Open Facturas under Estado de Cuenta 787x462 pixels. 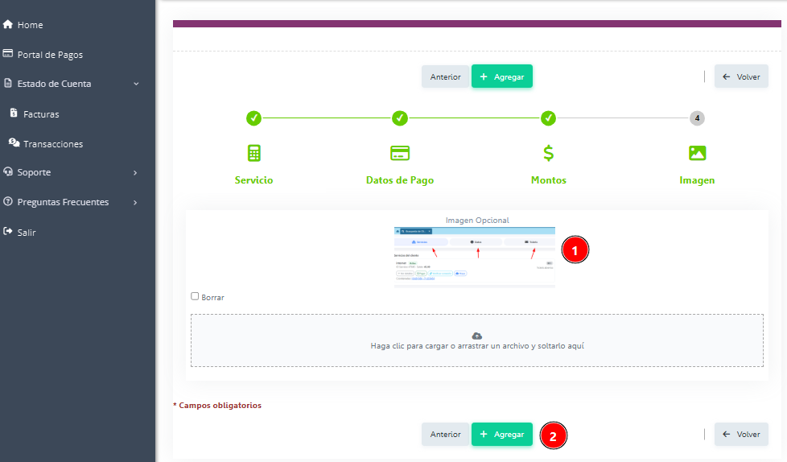pyautogui.click(x=41, y=114)
